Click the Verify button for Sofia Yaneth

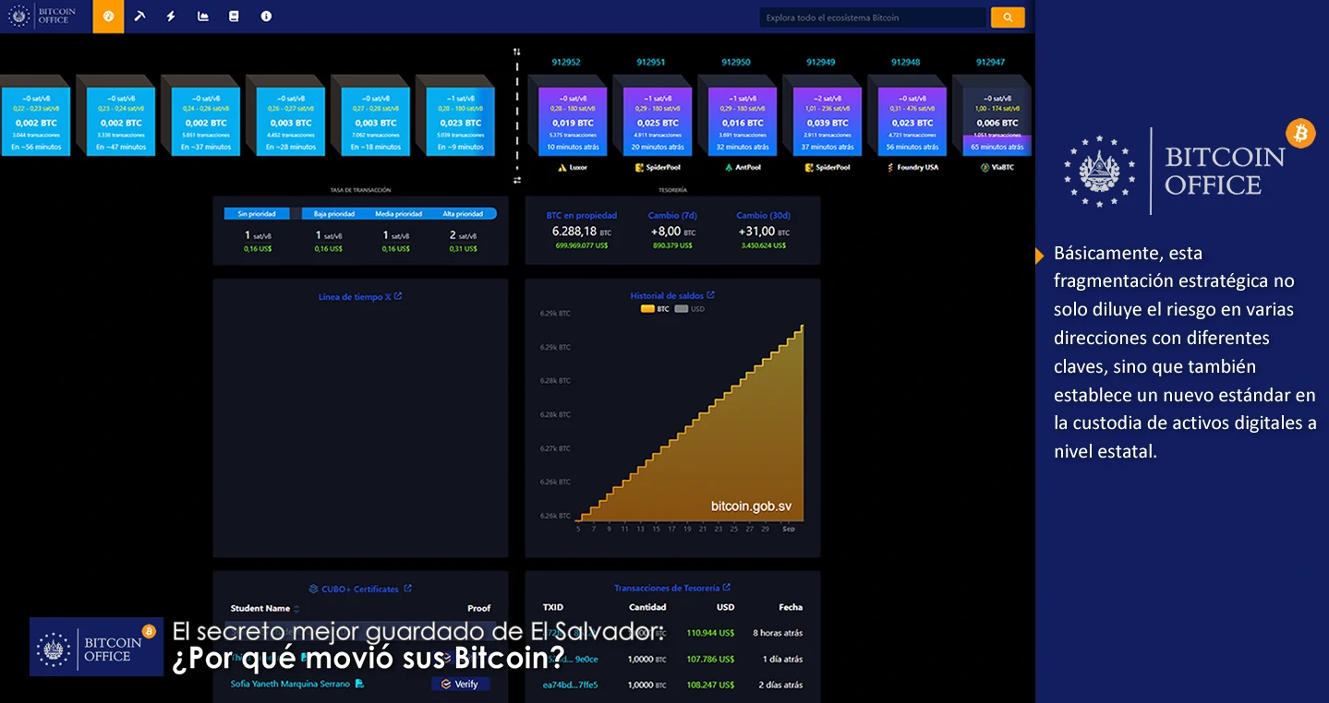click(x=460, y=684)
